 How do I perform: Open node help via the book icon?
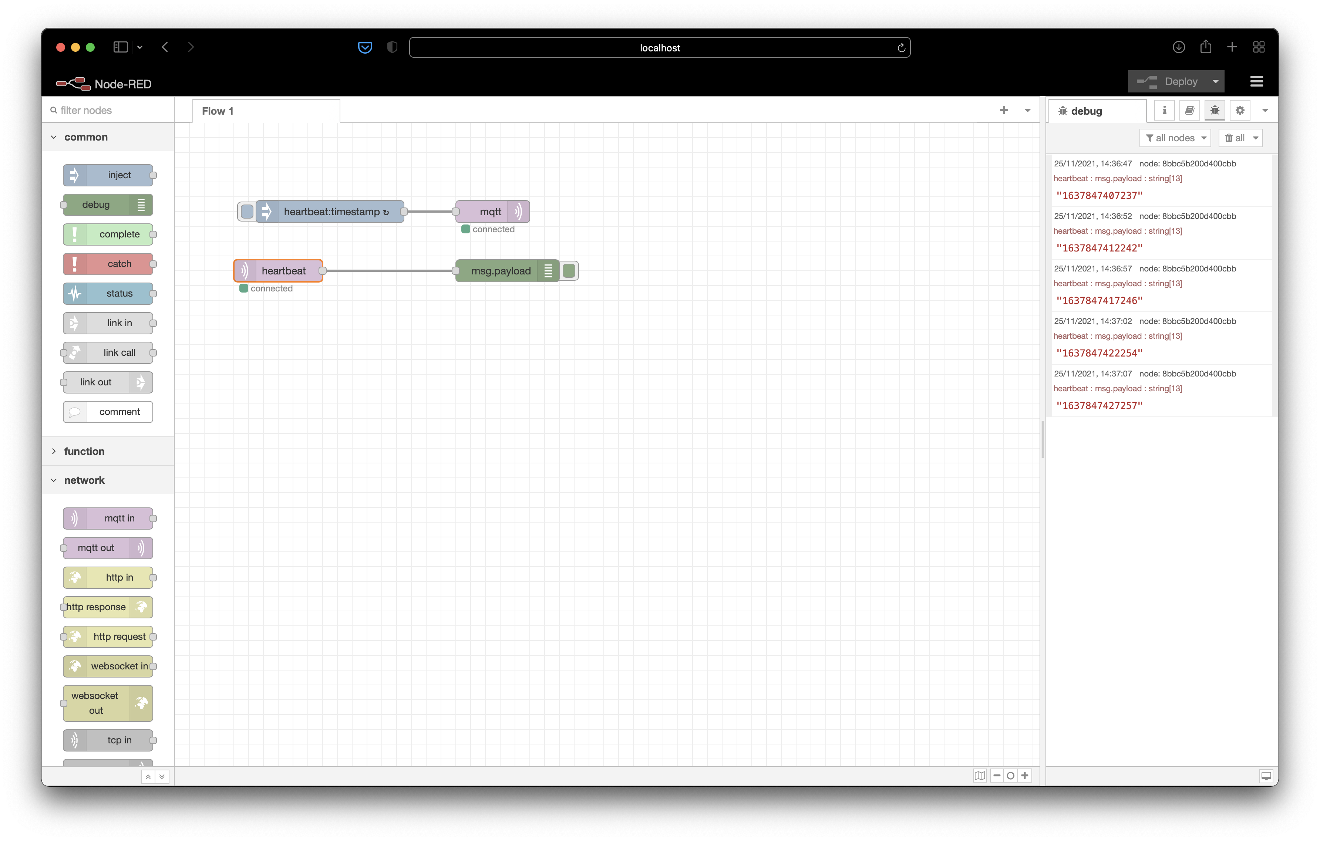click(1189, 110)
